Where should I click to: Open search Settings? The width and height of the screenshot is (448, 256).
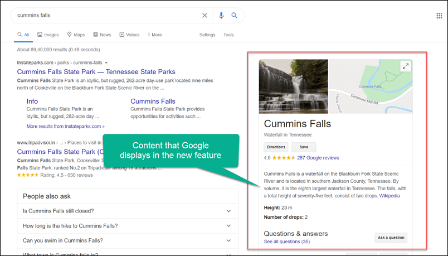[207, 35]
